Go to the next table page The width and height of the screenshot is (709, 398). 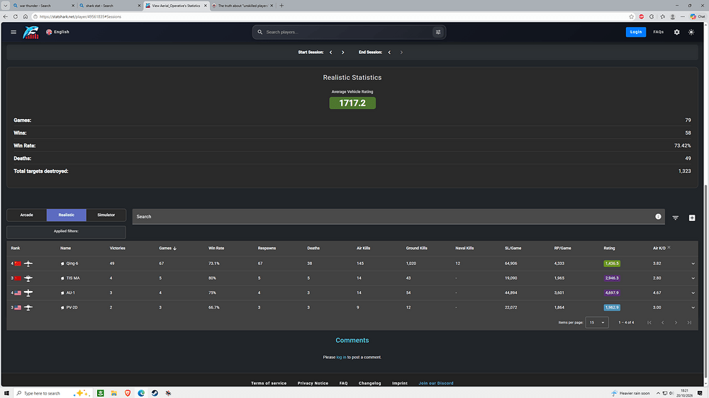click(x=676, y=322)
